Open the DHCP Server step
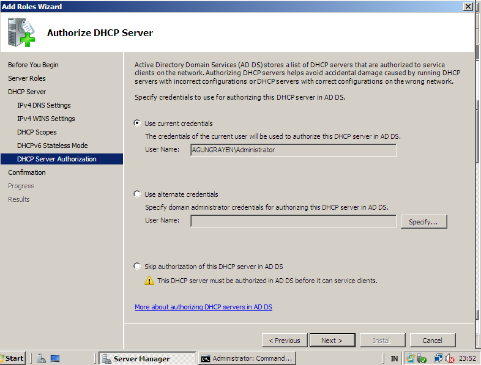Image resolution: width=481 pixels, height=365 pixels. [x=27, y=92]
